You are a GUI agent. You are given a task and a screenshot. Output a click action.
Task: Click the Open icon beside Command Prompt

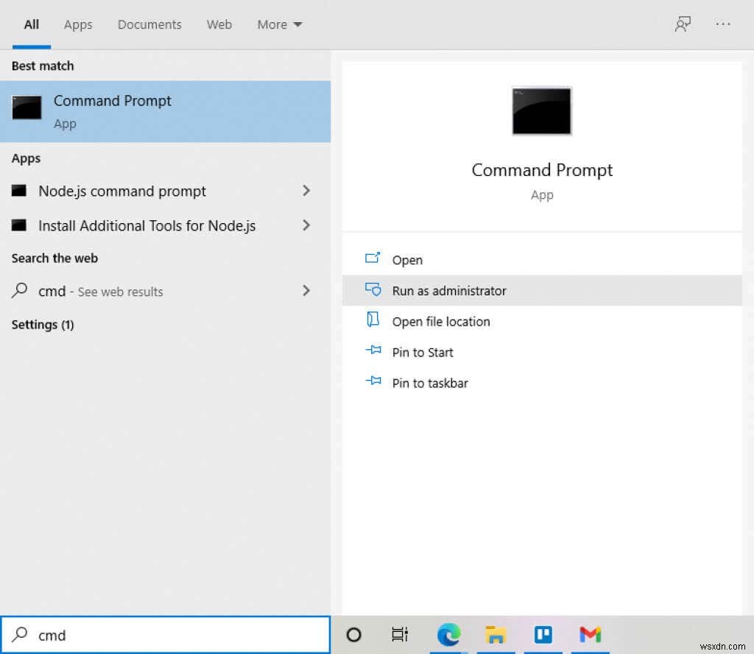373,259
